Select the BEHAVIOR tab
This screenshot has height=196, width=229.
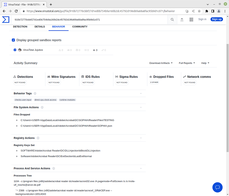coord(59,27)
